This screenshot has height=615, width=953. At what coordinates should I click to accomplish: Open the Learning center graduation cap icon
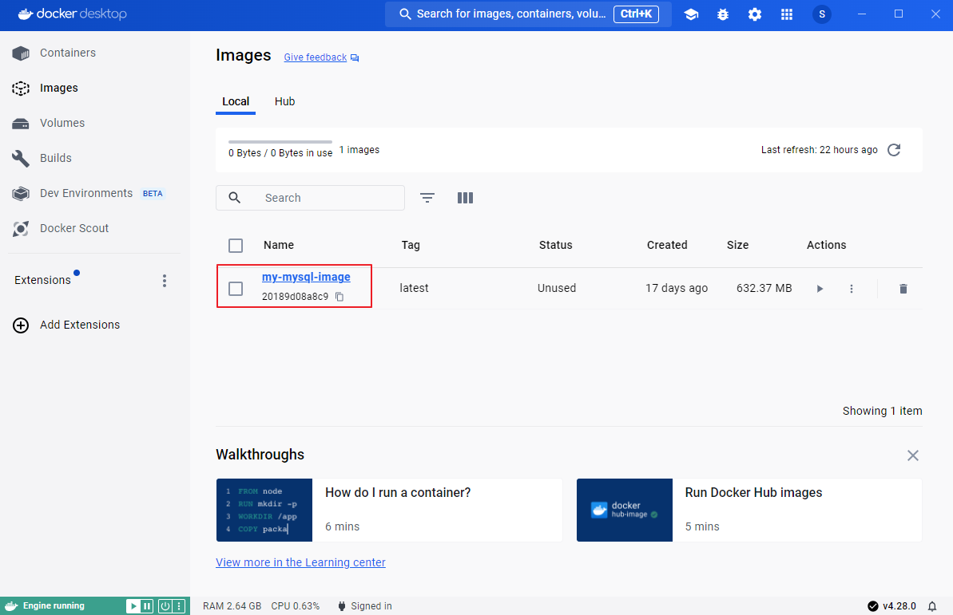click(691, 14)
